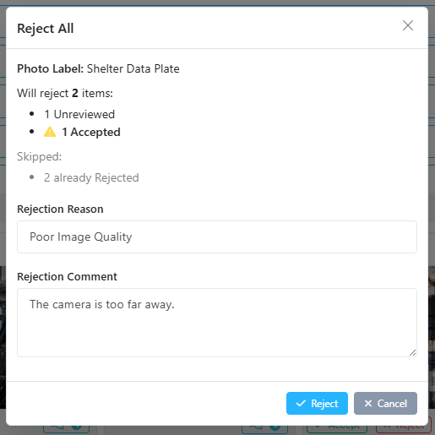Click the red Reject button behind dialog
The image size is (435, 435).
[404, 428]
